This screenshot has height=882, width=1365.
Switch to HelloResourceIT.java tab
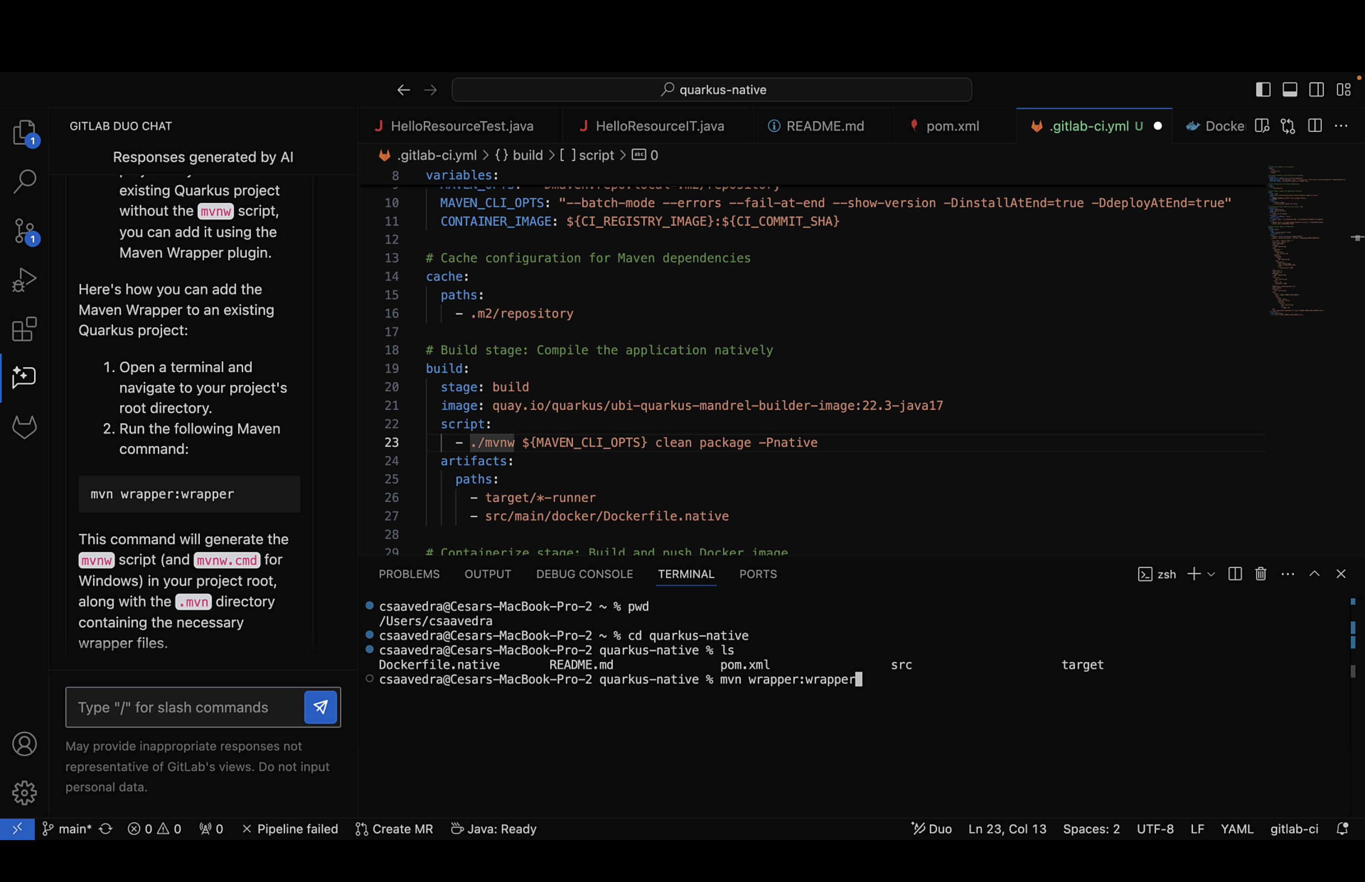coord(659,126)
